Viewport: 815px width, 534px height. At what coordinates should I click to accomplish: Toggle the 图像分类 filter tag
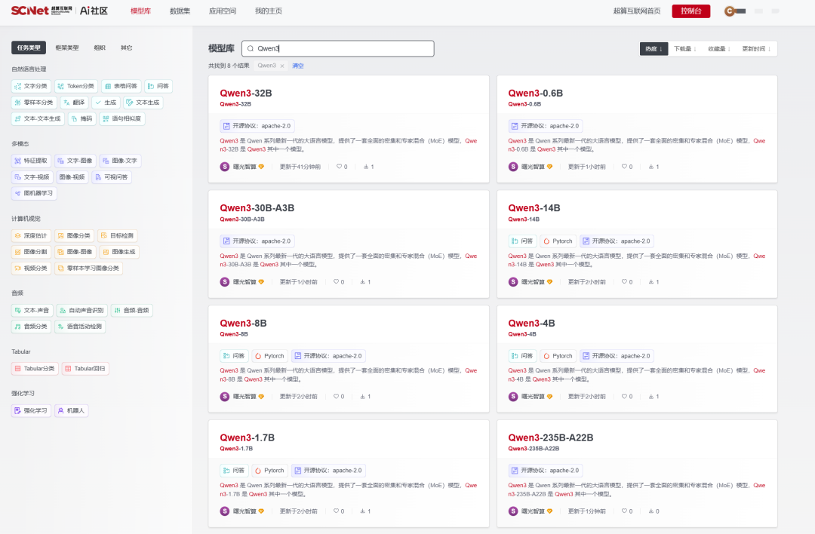74,235
